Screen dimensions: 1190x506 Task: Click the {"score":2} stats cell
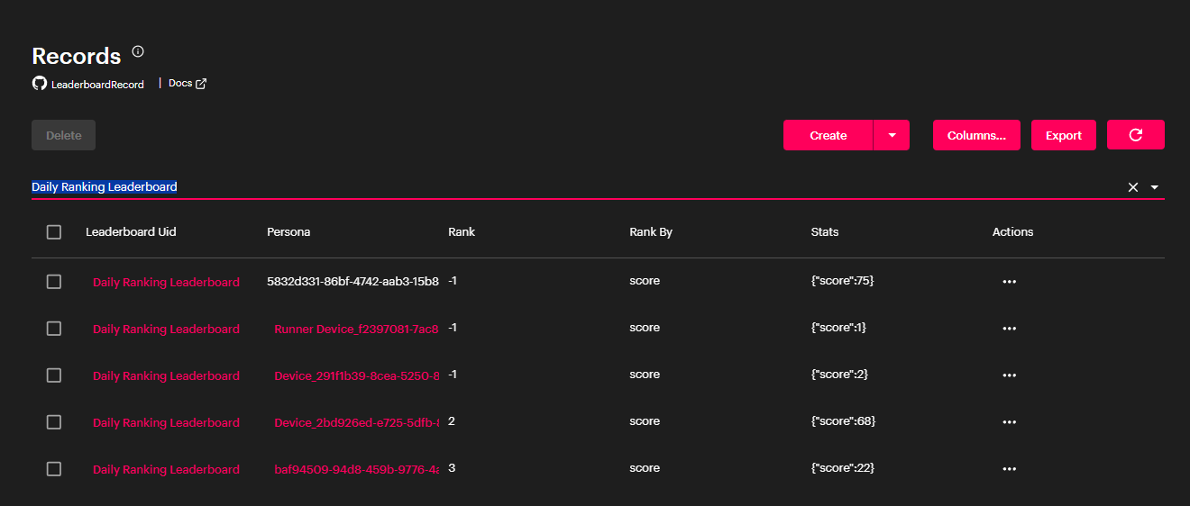tap(839, 375)
